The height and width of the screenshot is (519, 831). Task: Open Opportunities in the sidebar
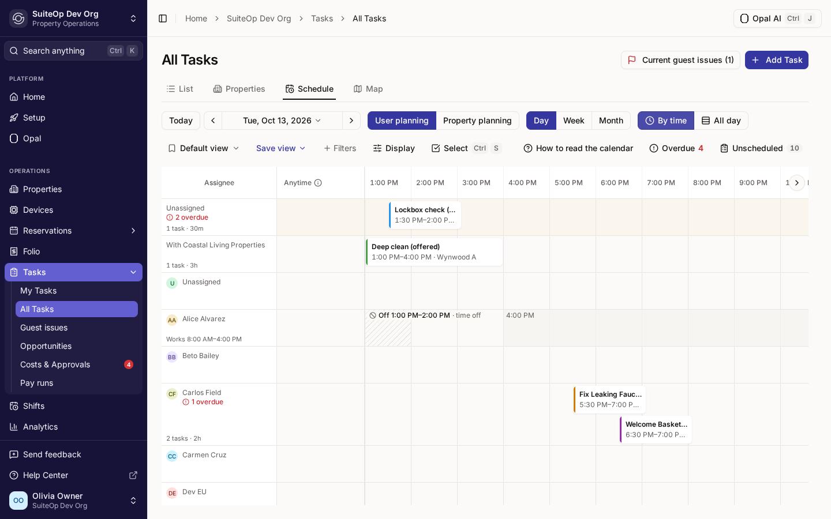[x=77, y=346]
